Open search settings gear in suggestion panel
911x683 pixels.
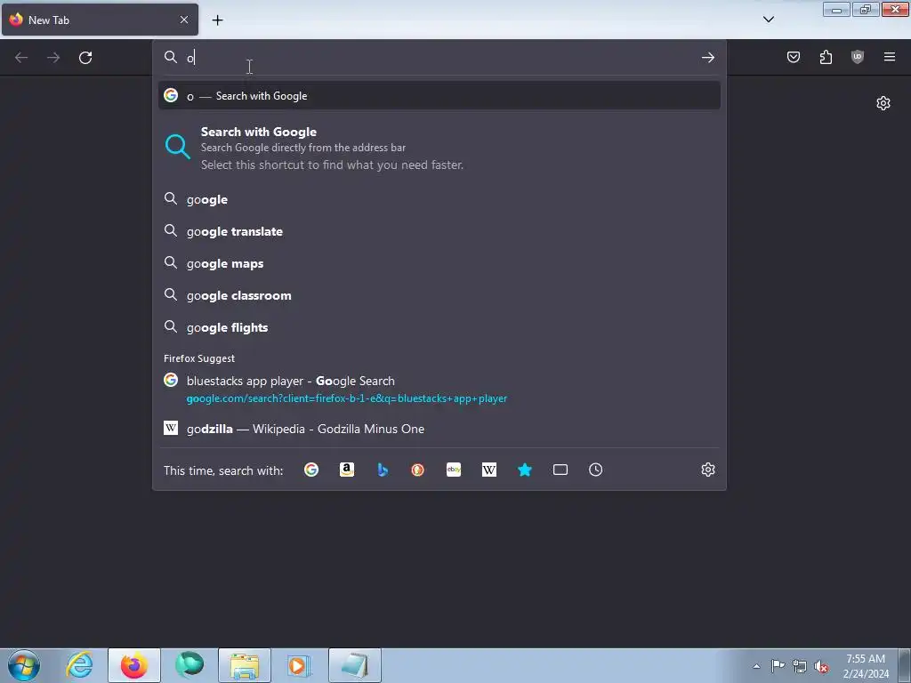point(707,470)
